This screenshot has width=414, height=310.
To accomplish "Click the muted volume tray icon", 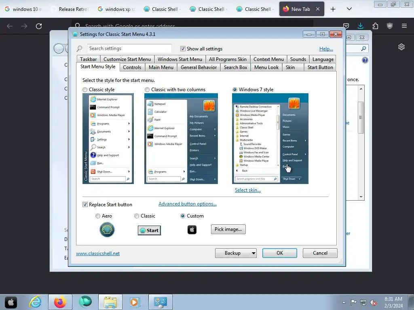I will tap(373, 302).
